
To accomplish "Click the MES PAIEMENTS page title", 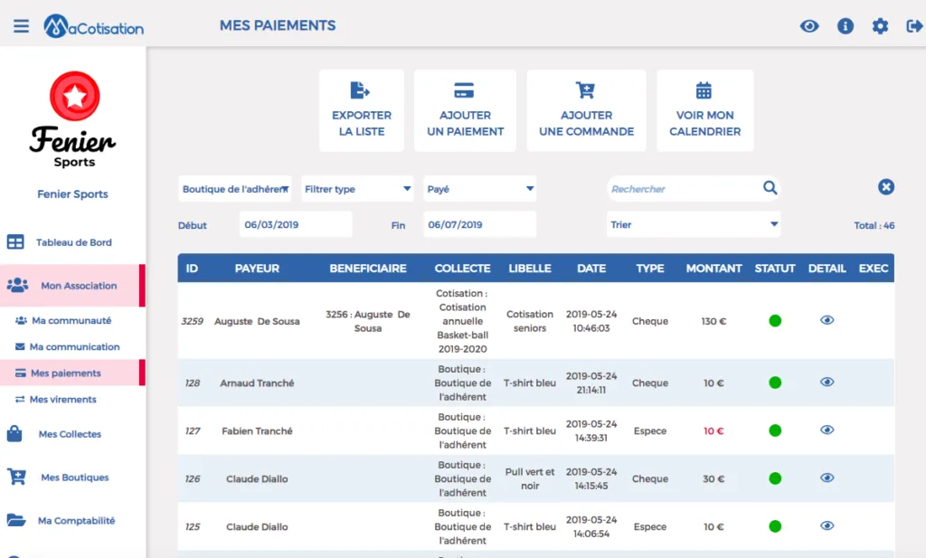I will pos(278,25).
